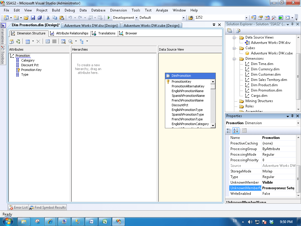The image size is (301, 226).
Task: Select Dim Customer.dim in Solution Explorer
Action: (x=266, y=74)
